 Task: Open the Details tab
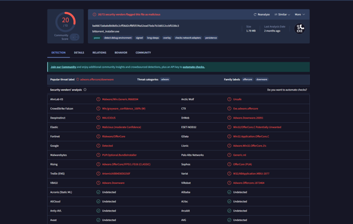79,53
